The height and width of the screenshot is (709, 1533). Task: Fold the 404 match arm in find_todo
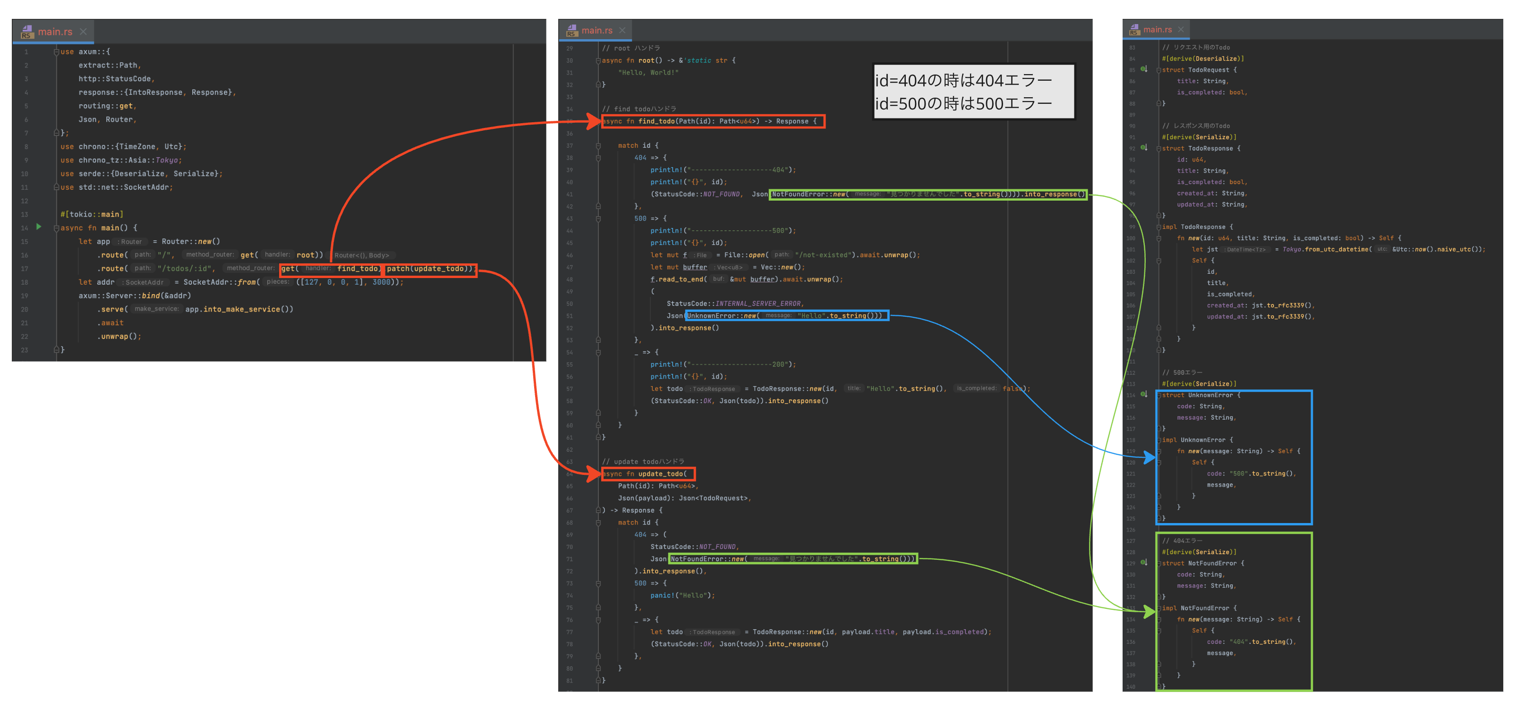[x=598, y=158]
